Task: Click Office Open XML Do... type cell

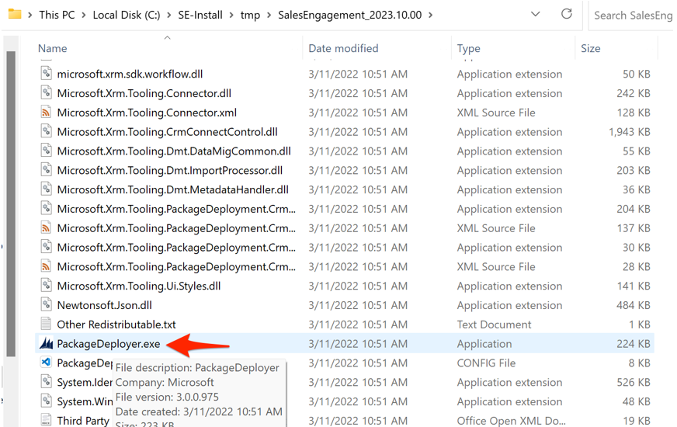Action: [511, 420]
